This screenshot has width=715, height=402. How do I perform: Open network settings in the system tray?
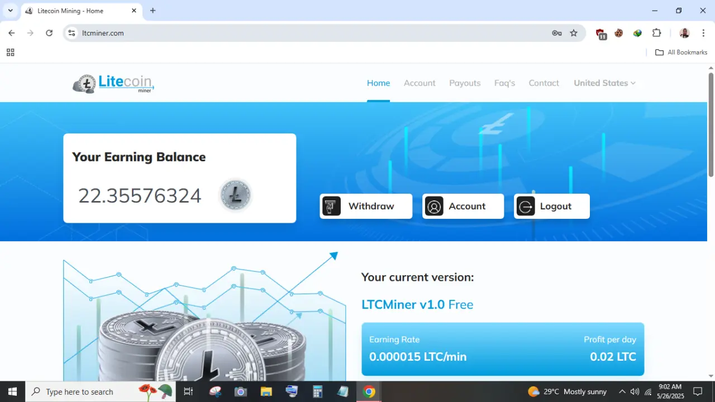point(648,391)
